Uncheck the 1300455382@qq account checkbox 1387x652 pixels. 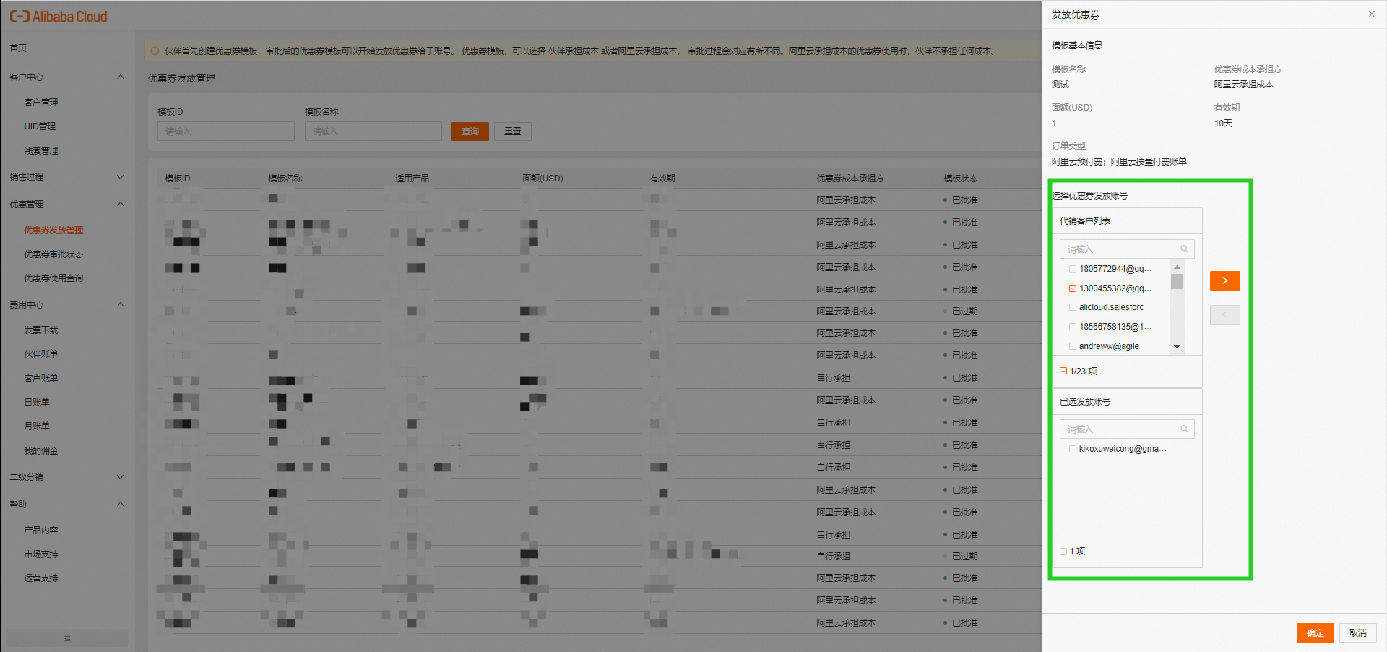[x=1073, y=288]
